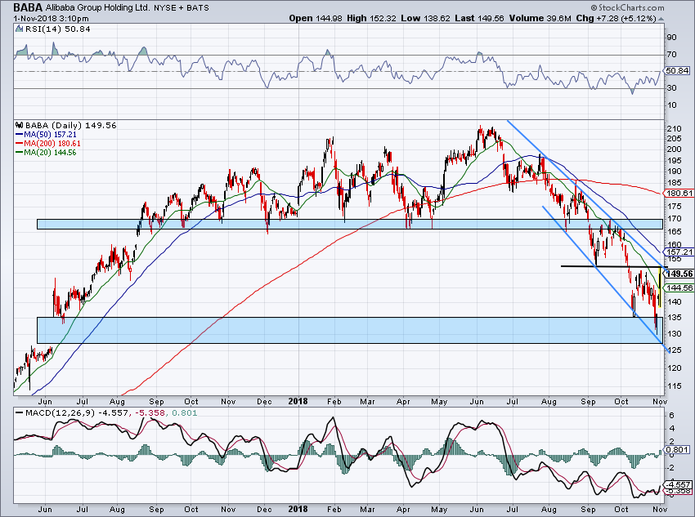
Task: Click the 90 level on RSI axis
Action: (x=672, y=38)
